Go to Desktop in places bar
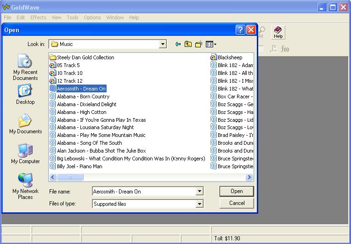The height and width of the screenshot is (244, 351). pos(25,95)
